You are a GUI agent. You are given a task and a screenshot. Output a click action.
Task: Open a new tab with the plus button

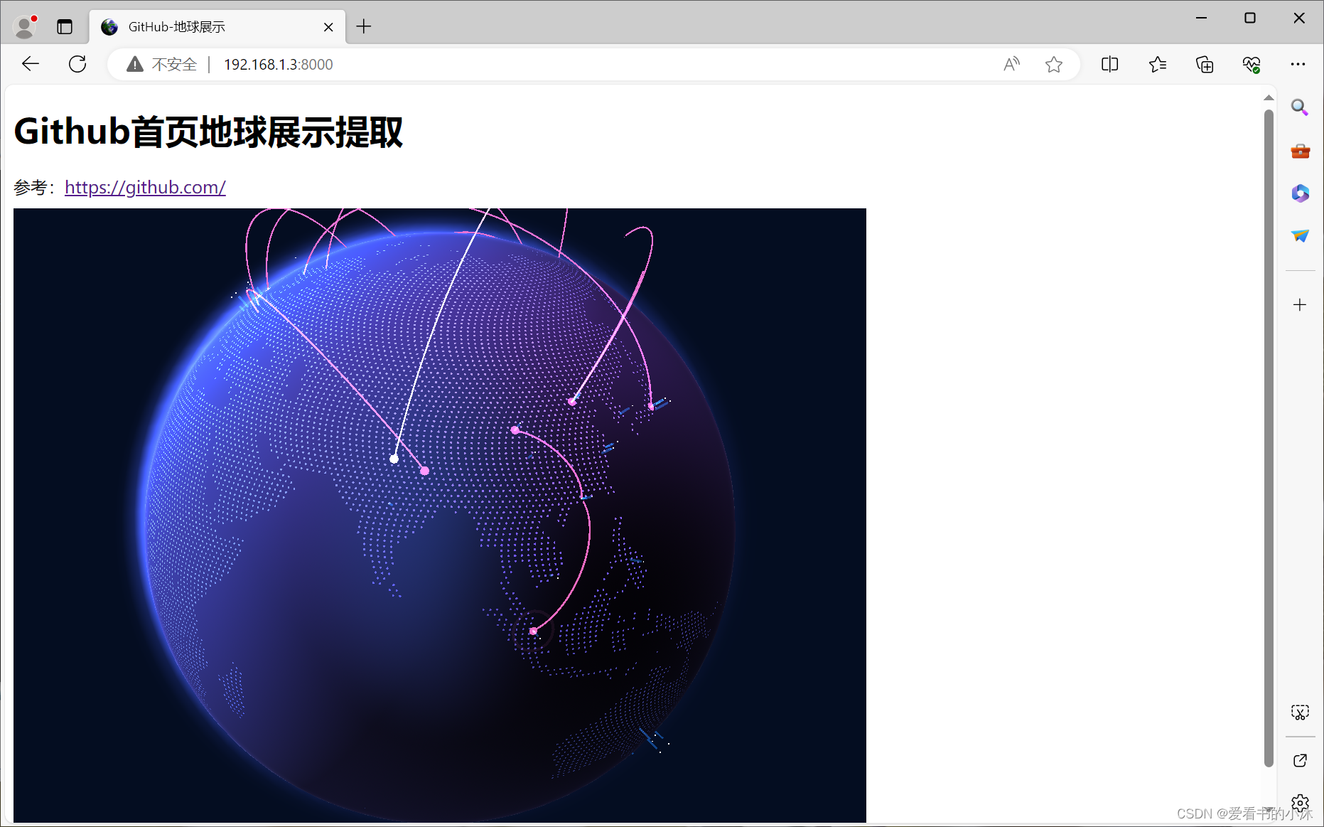point(364,27)
